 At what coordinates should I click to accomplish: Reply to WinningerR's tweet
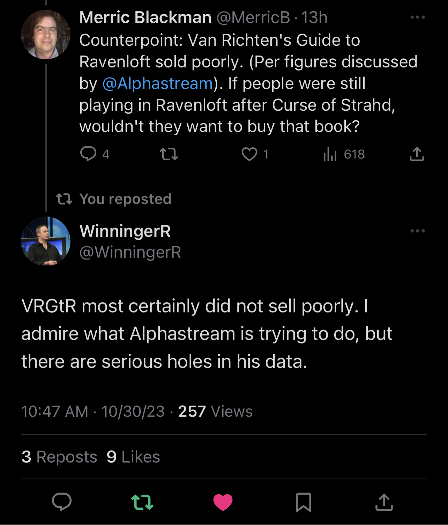click(62, 502)
